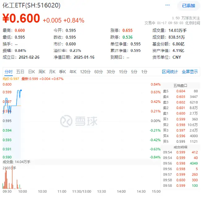Open the 周K chart tab

point(42,72)
